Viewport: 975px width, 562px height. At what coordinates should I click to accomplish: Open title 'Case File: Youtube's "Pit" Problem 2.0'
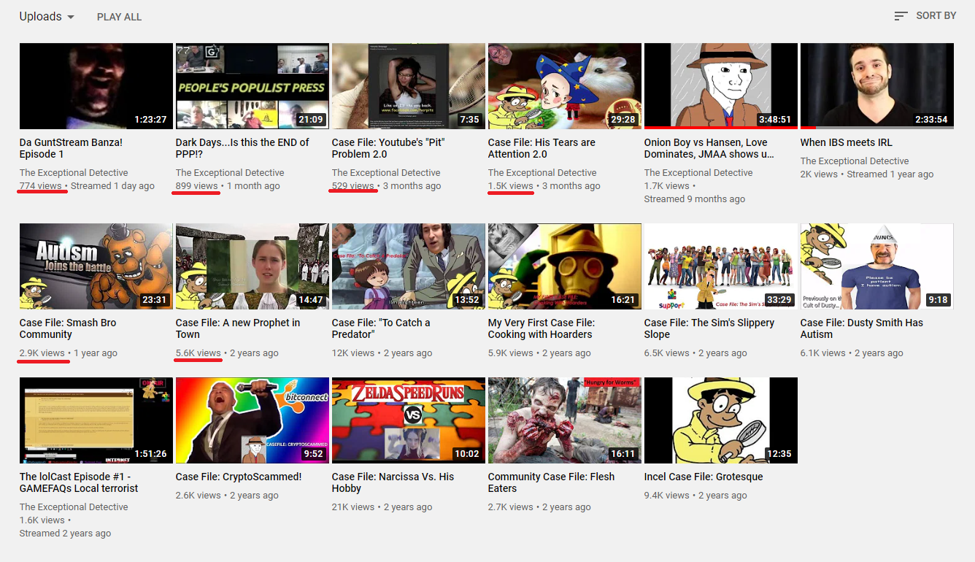(388, 148)
